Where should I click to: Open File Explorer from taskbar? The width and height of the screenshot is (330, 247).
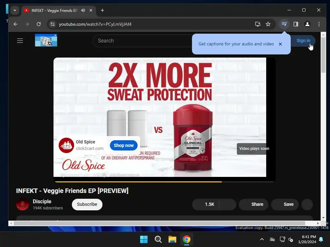(x=172, y=239)
